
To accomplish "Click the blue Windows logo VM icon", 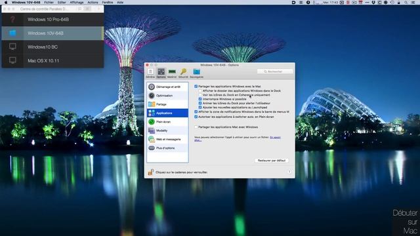I will click(x=12, y=33).
